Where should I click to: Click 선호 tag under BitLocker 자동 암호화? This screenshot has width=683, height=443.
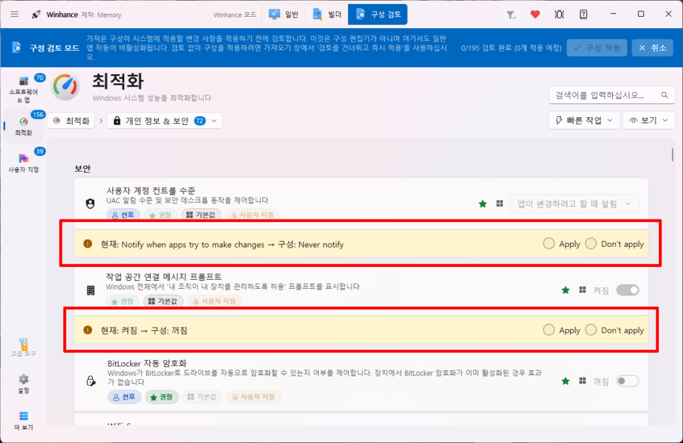tap(124, 397)
